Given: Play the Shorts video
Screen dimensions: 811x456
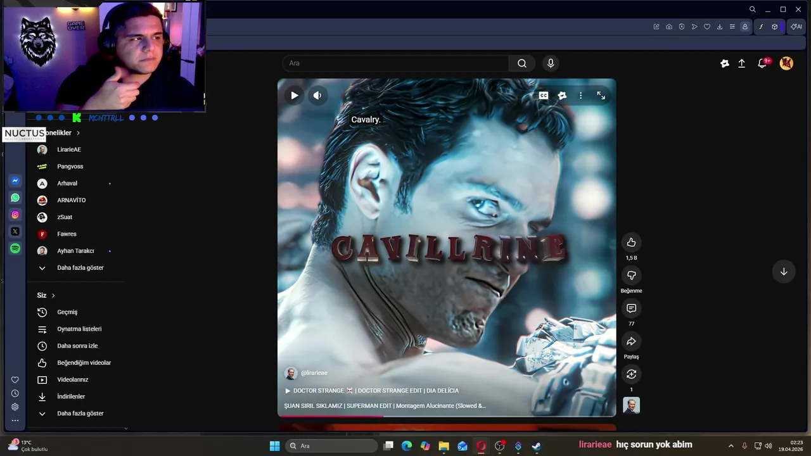Looking at the screenshot, I should click(295, 96).
